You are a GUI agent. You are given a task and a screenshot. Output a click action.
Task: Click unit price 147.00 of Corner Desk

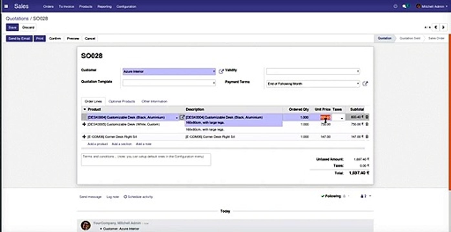(x=325, y=137)
